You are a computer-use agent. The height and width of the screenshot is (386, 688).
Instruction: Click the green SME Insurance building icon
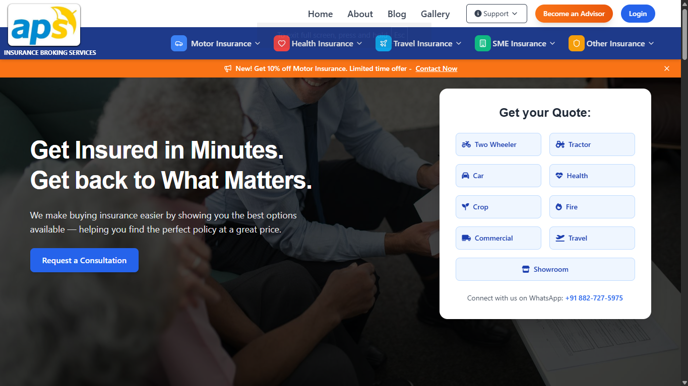click(483, 43)
